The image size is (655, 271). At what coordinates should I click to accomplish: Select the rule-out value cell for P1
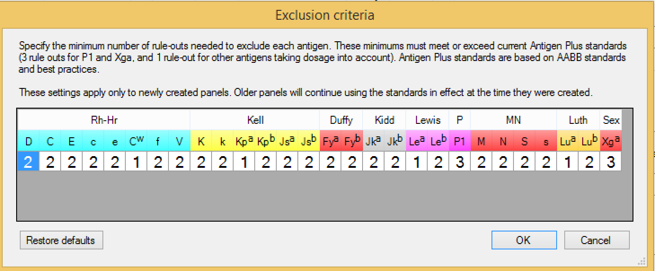pyautogui.click(x=460, y=162)
